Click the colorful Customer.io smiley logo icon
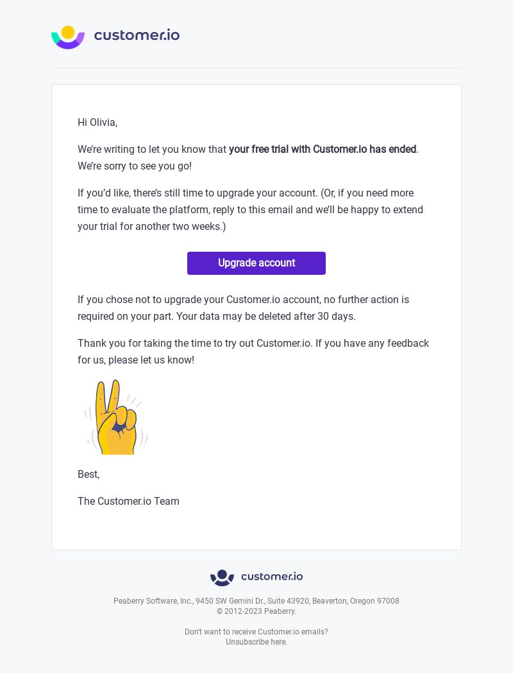513x673 pixels. [x=68, y=37]
